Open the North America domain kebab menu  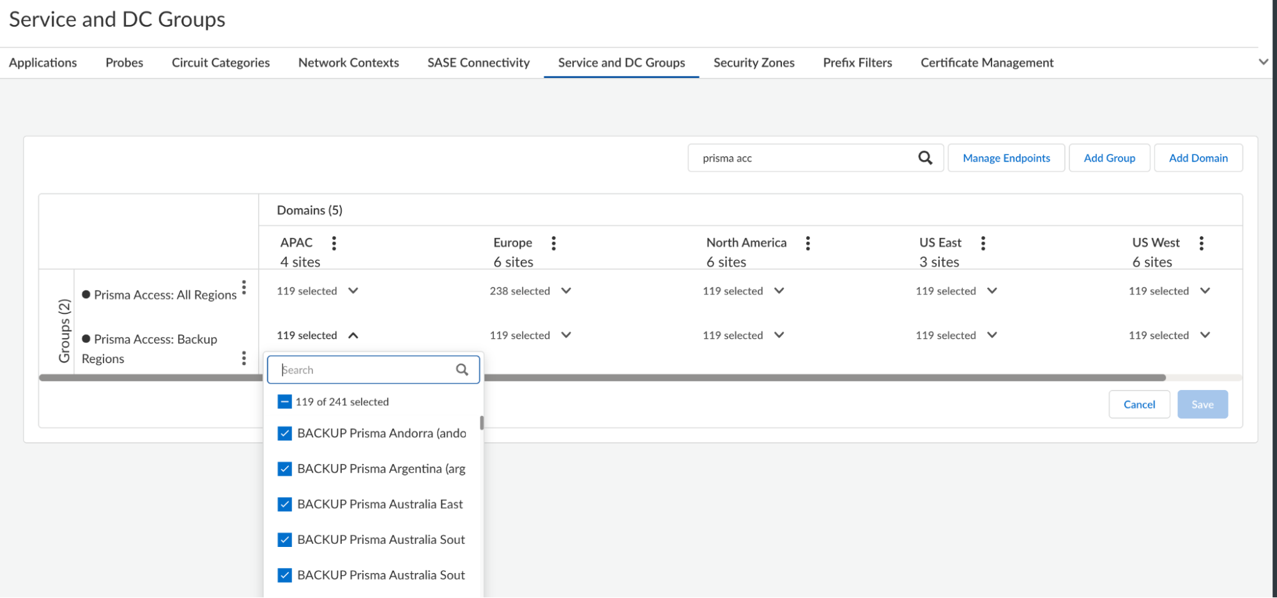click(808, 243)
